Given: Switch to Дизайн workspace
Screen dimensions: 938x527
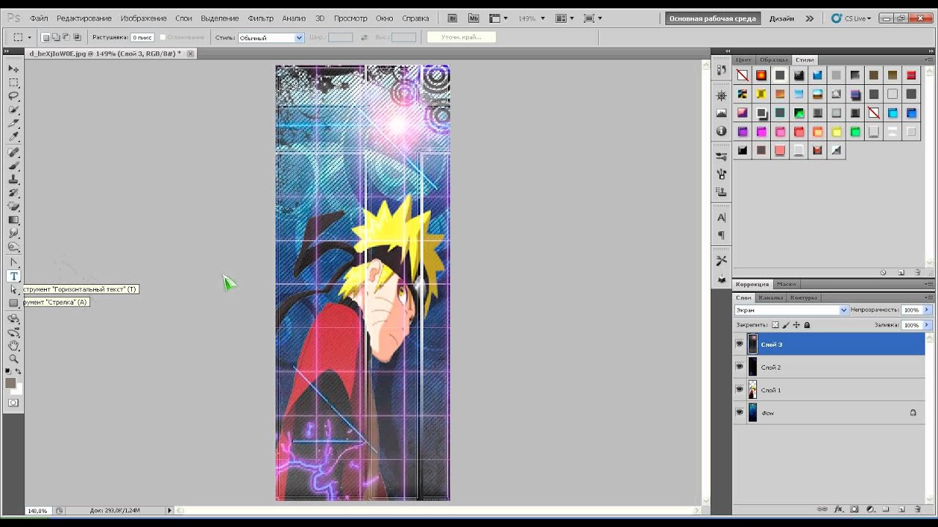Looking at the screenshot, I should click(782, 18).
